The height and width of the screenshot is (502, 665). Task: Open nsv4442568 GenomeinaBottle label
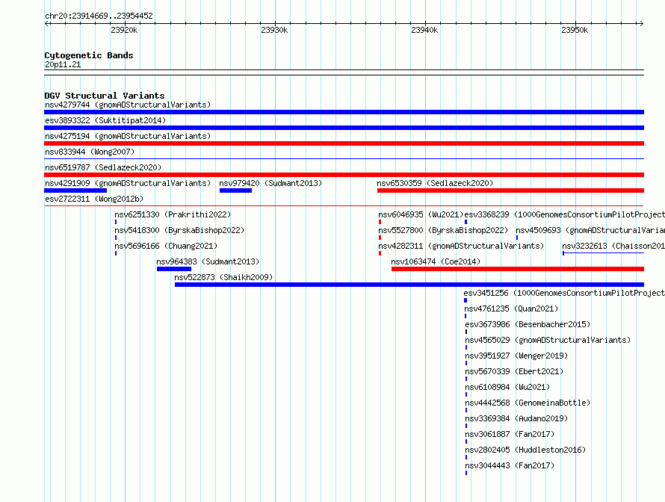click(x=528, y=403)
